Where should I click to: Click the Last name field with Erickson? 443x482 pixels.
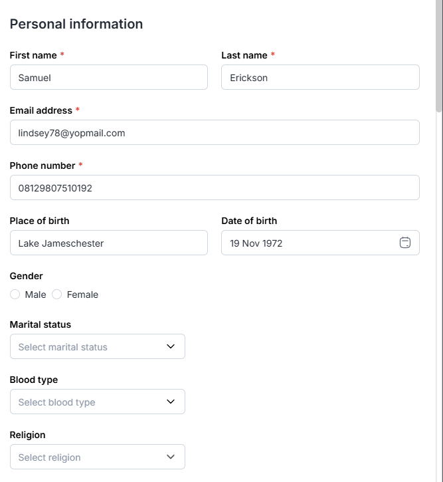click(320, 77)
